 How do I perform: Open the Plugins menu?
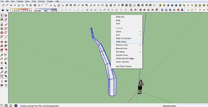click(x=50, y=1)
